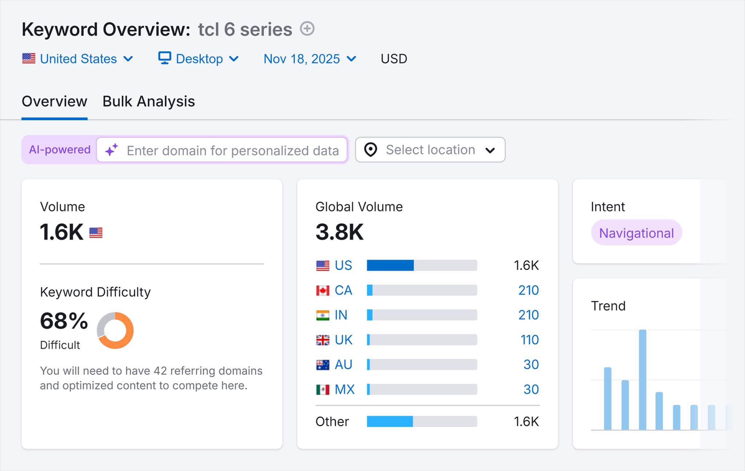Click the 110 volume value for UK

pyautogui.click(x=530, y=339)
